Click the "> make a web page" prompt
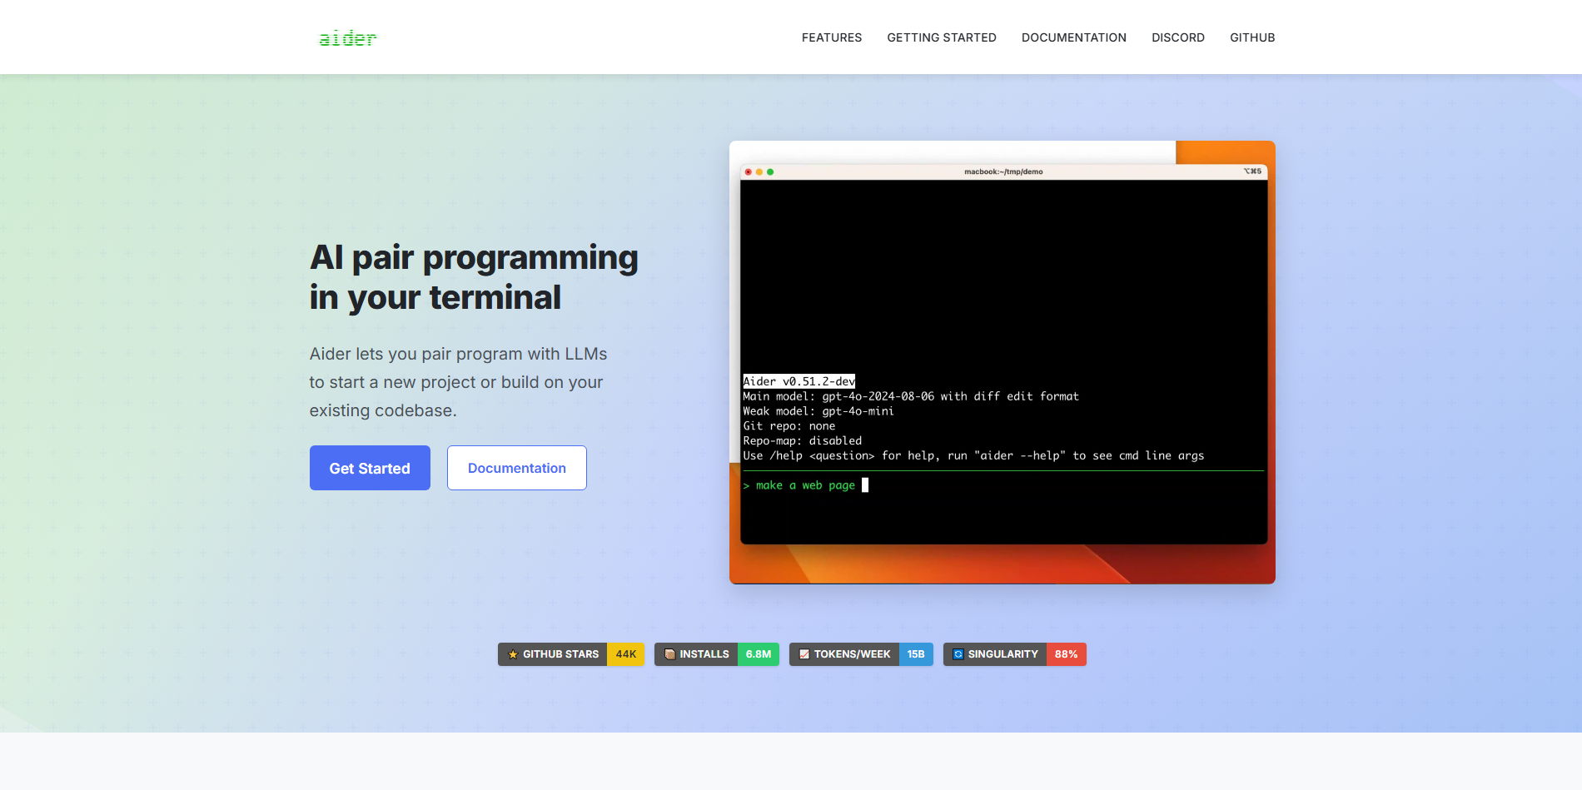 coord(799,485)
